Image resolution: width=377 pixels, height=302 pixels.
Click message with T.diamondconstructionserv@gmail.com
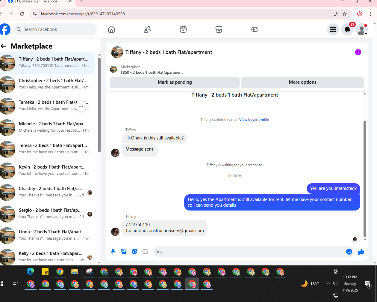(165, 228)
